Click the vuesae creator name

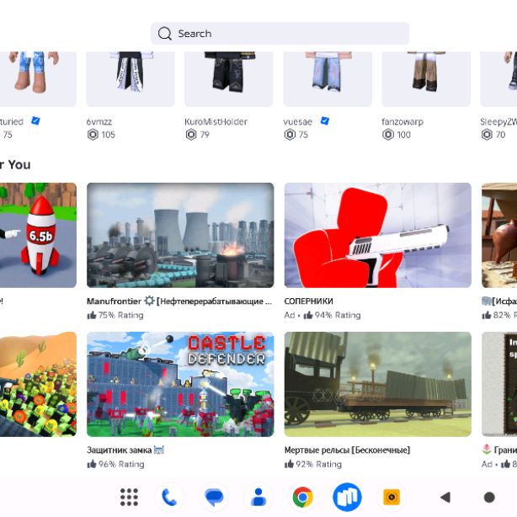pyautogui.click(x=298, y=121)
